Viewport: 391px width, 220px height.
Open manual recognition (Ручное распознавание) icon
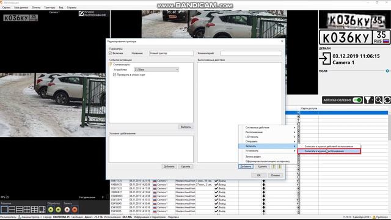81,13
